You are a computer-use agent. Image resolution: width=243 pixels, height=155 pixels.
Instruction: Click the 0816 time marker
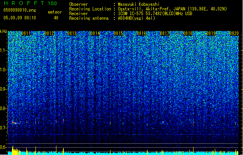click(x=141, y=33)
